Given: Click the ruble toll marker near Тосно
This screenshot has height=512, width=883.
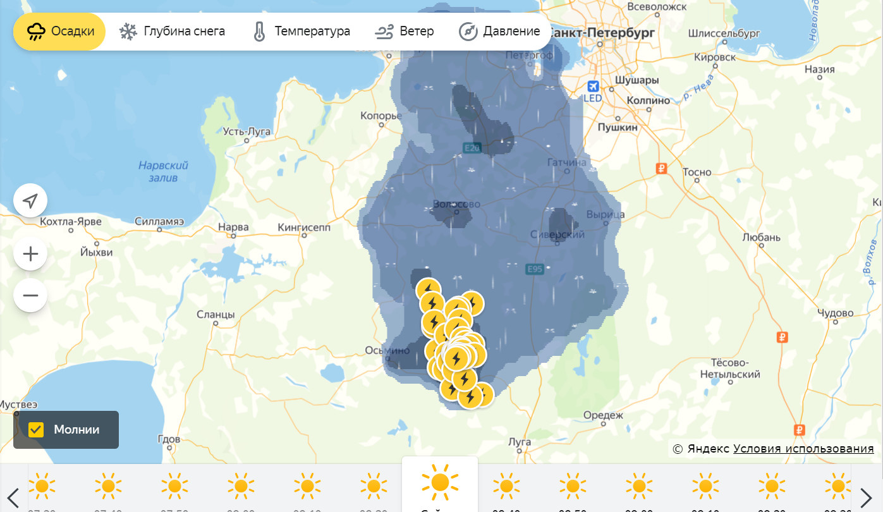Looking at the screenshot, I should pyautogui.click(x=662, y=169).
